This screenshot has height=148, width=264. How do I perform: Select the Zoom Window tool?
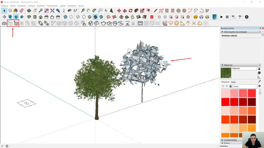click(x=46, y=11)
